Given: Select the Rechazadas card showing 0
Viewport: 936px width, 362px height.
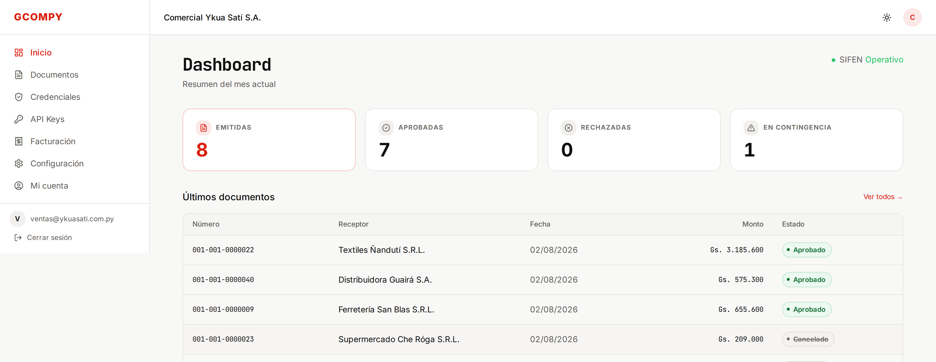Looking at the screenshot, I should click(634, 140).
